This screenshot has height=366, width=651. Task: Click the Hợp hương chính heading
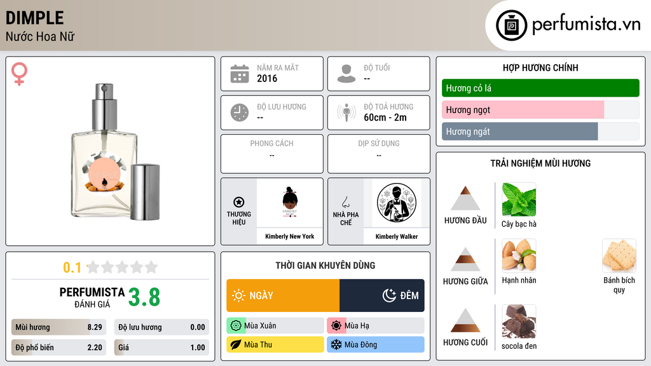pos(540,67)
